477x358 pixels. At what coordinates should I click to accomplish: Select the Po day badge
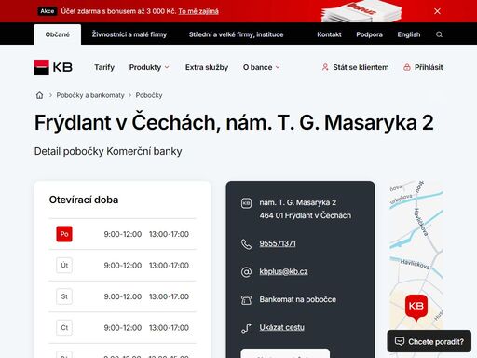pyautogui.click(x=64, y=234)
